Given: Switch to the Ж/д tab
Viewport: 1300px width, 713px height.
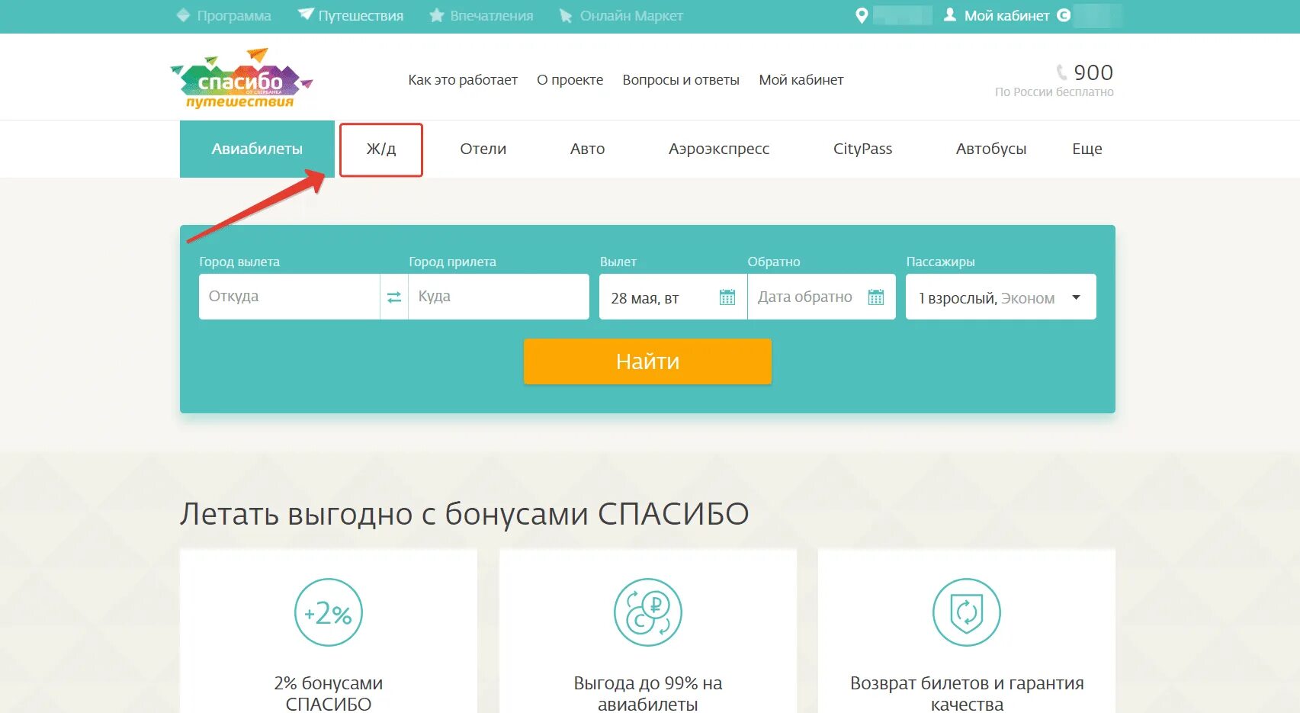Looking at the screenshot, I should (381, 149).
